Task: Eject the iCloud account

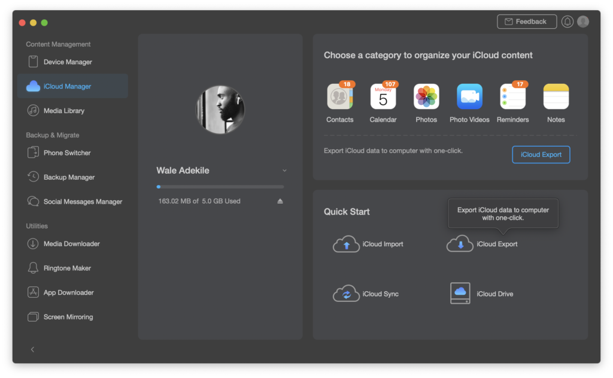Action: click(280, 201)
